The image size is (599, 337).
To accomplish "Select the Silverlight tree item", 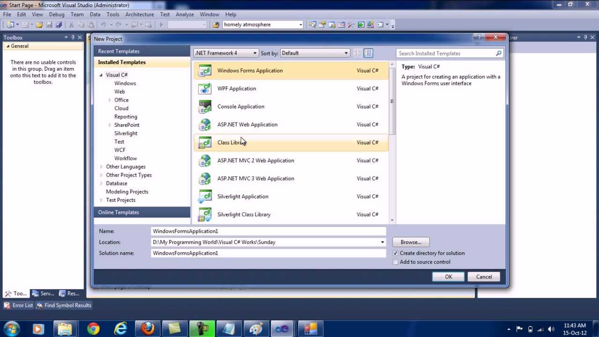I will (x=126, y=133).
